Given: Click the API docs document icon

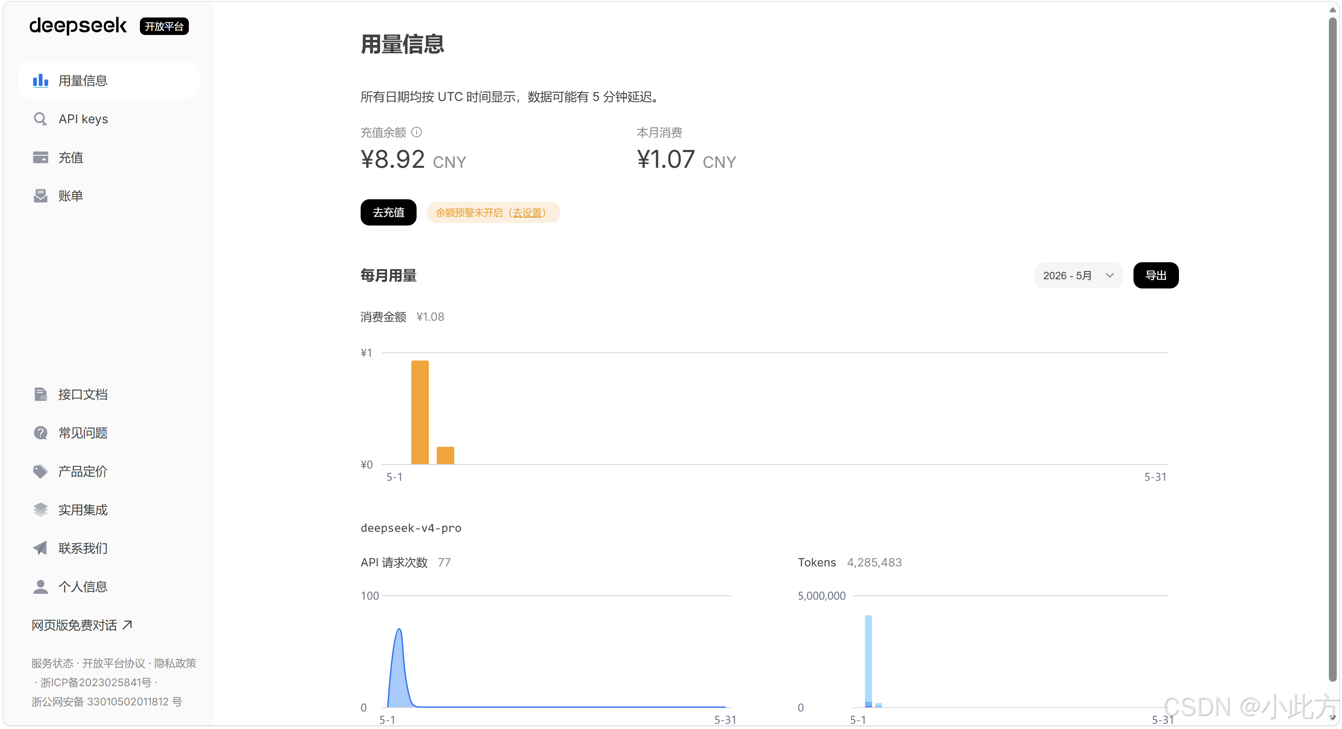Looking at the screenshot, I should [x=40, y=394].
